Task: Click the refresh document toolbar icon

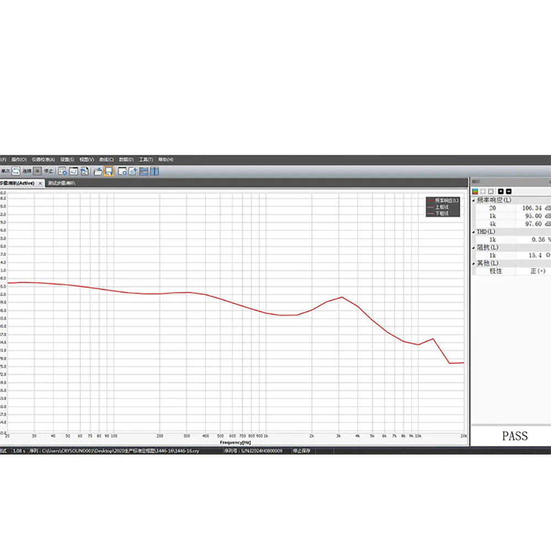Action: [84, 171]
